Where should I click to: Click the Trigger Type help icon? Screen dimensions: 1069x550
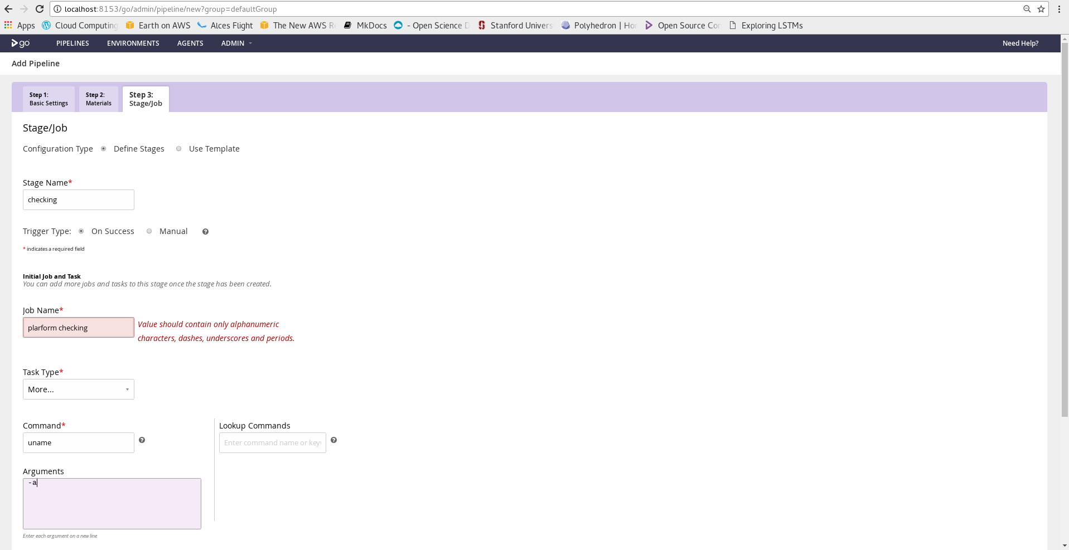point(205,232)
